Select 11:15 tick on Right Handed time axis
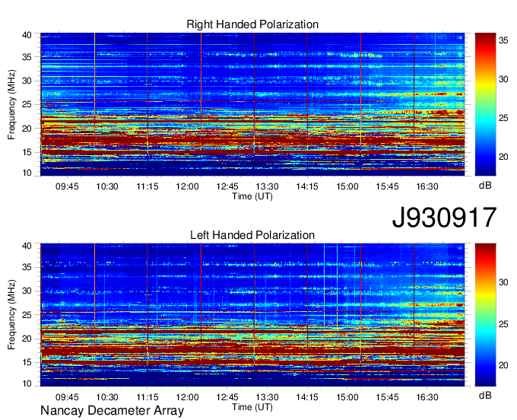The image size is (517, 420). tap(147, 186)
